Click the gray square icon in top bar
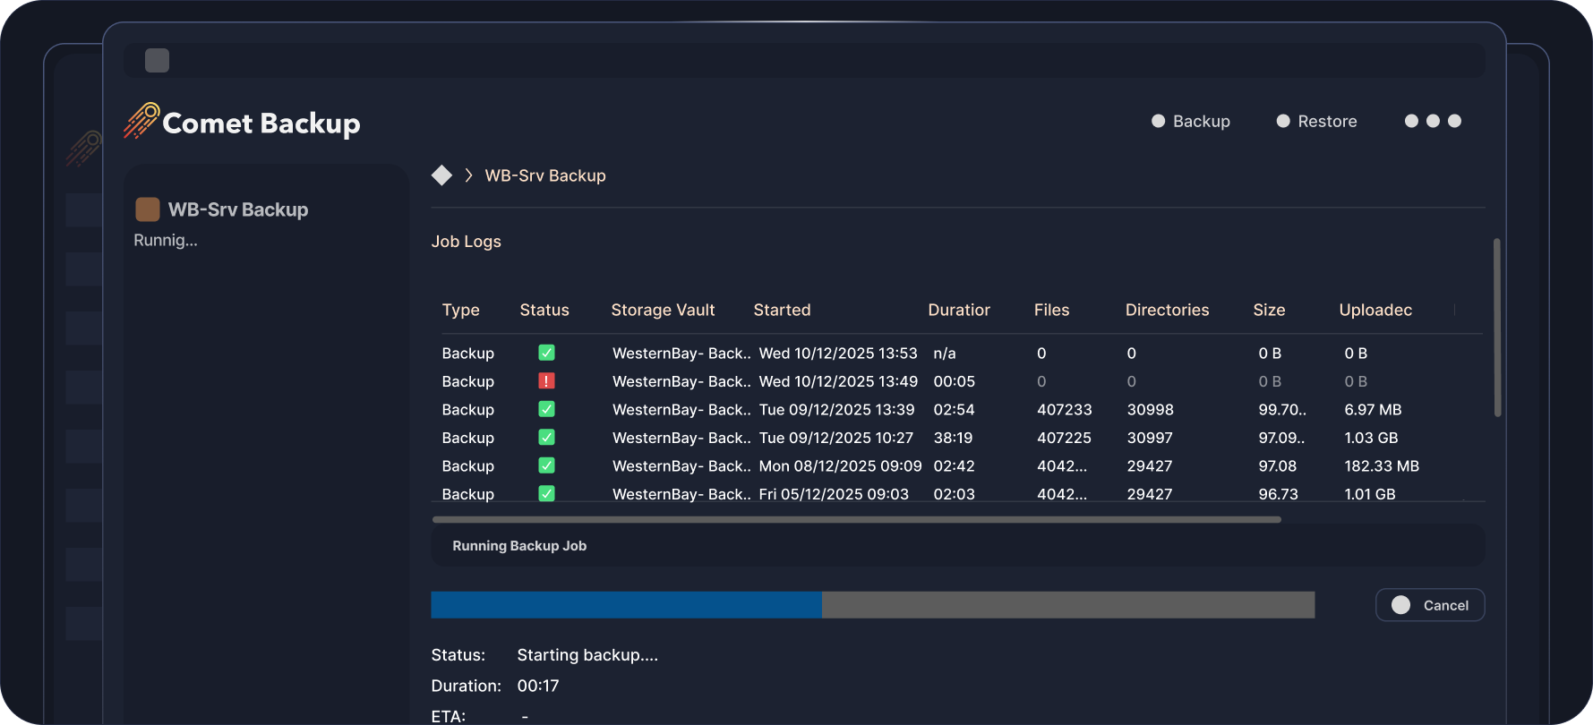 pyautogui.click(x=157, y=60)
